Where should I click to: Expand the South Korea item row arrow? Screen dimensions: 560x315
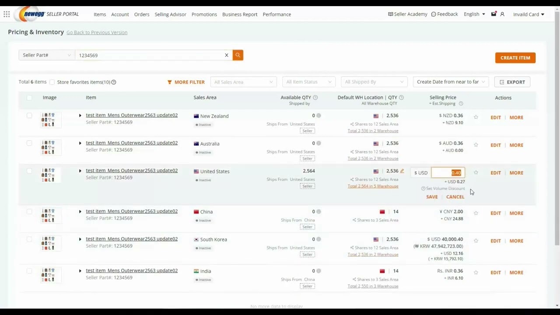coord(80,239)
